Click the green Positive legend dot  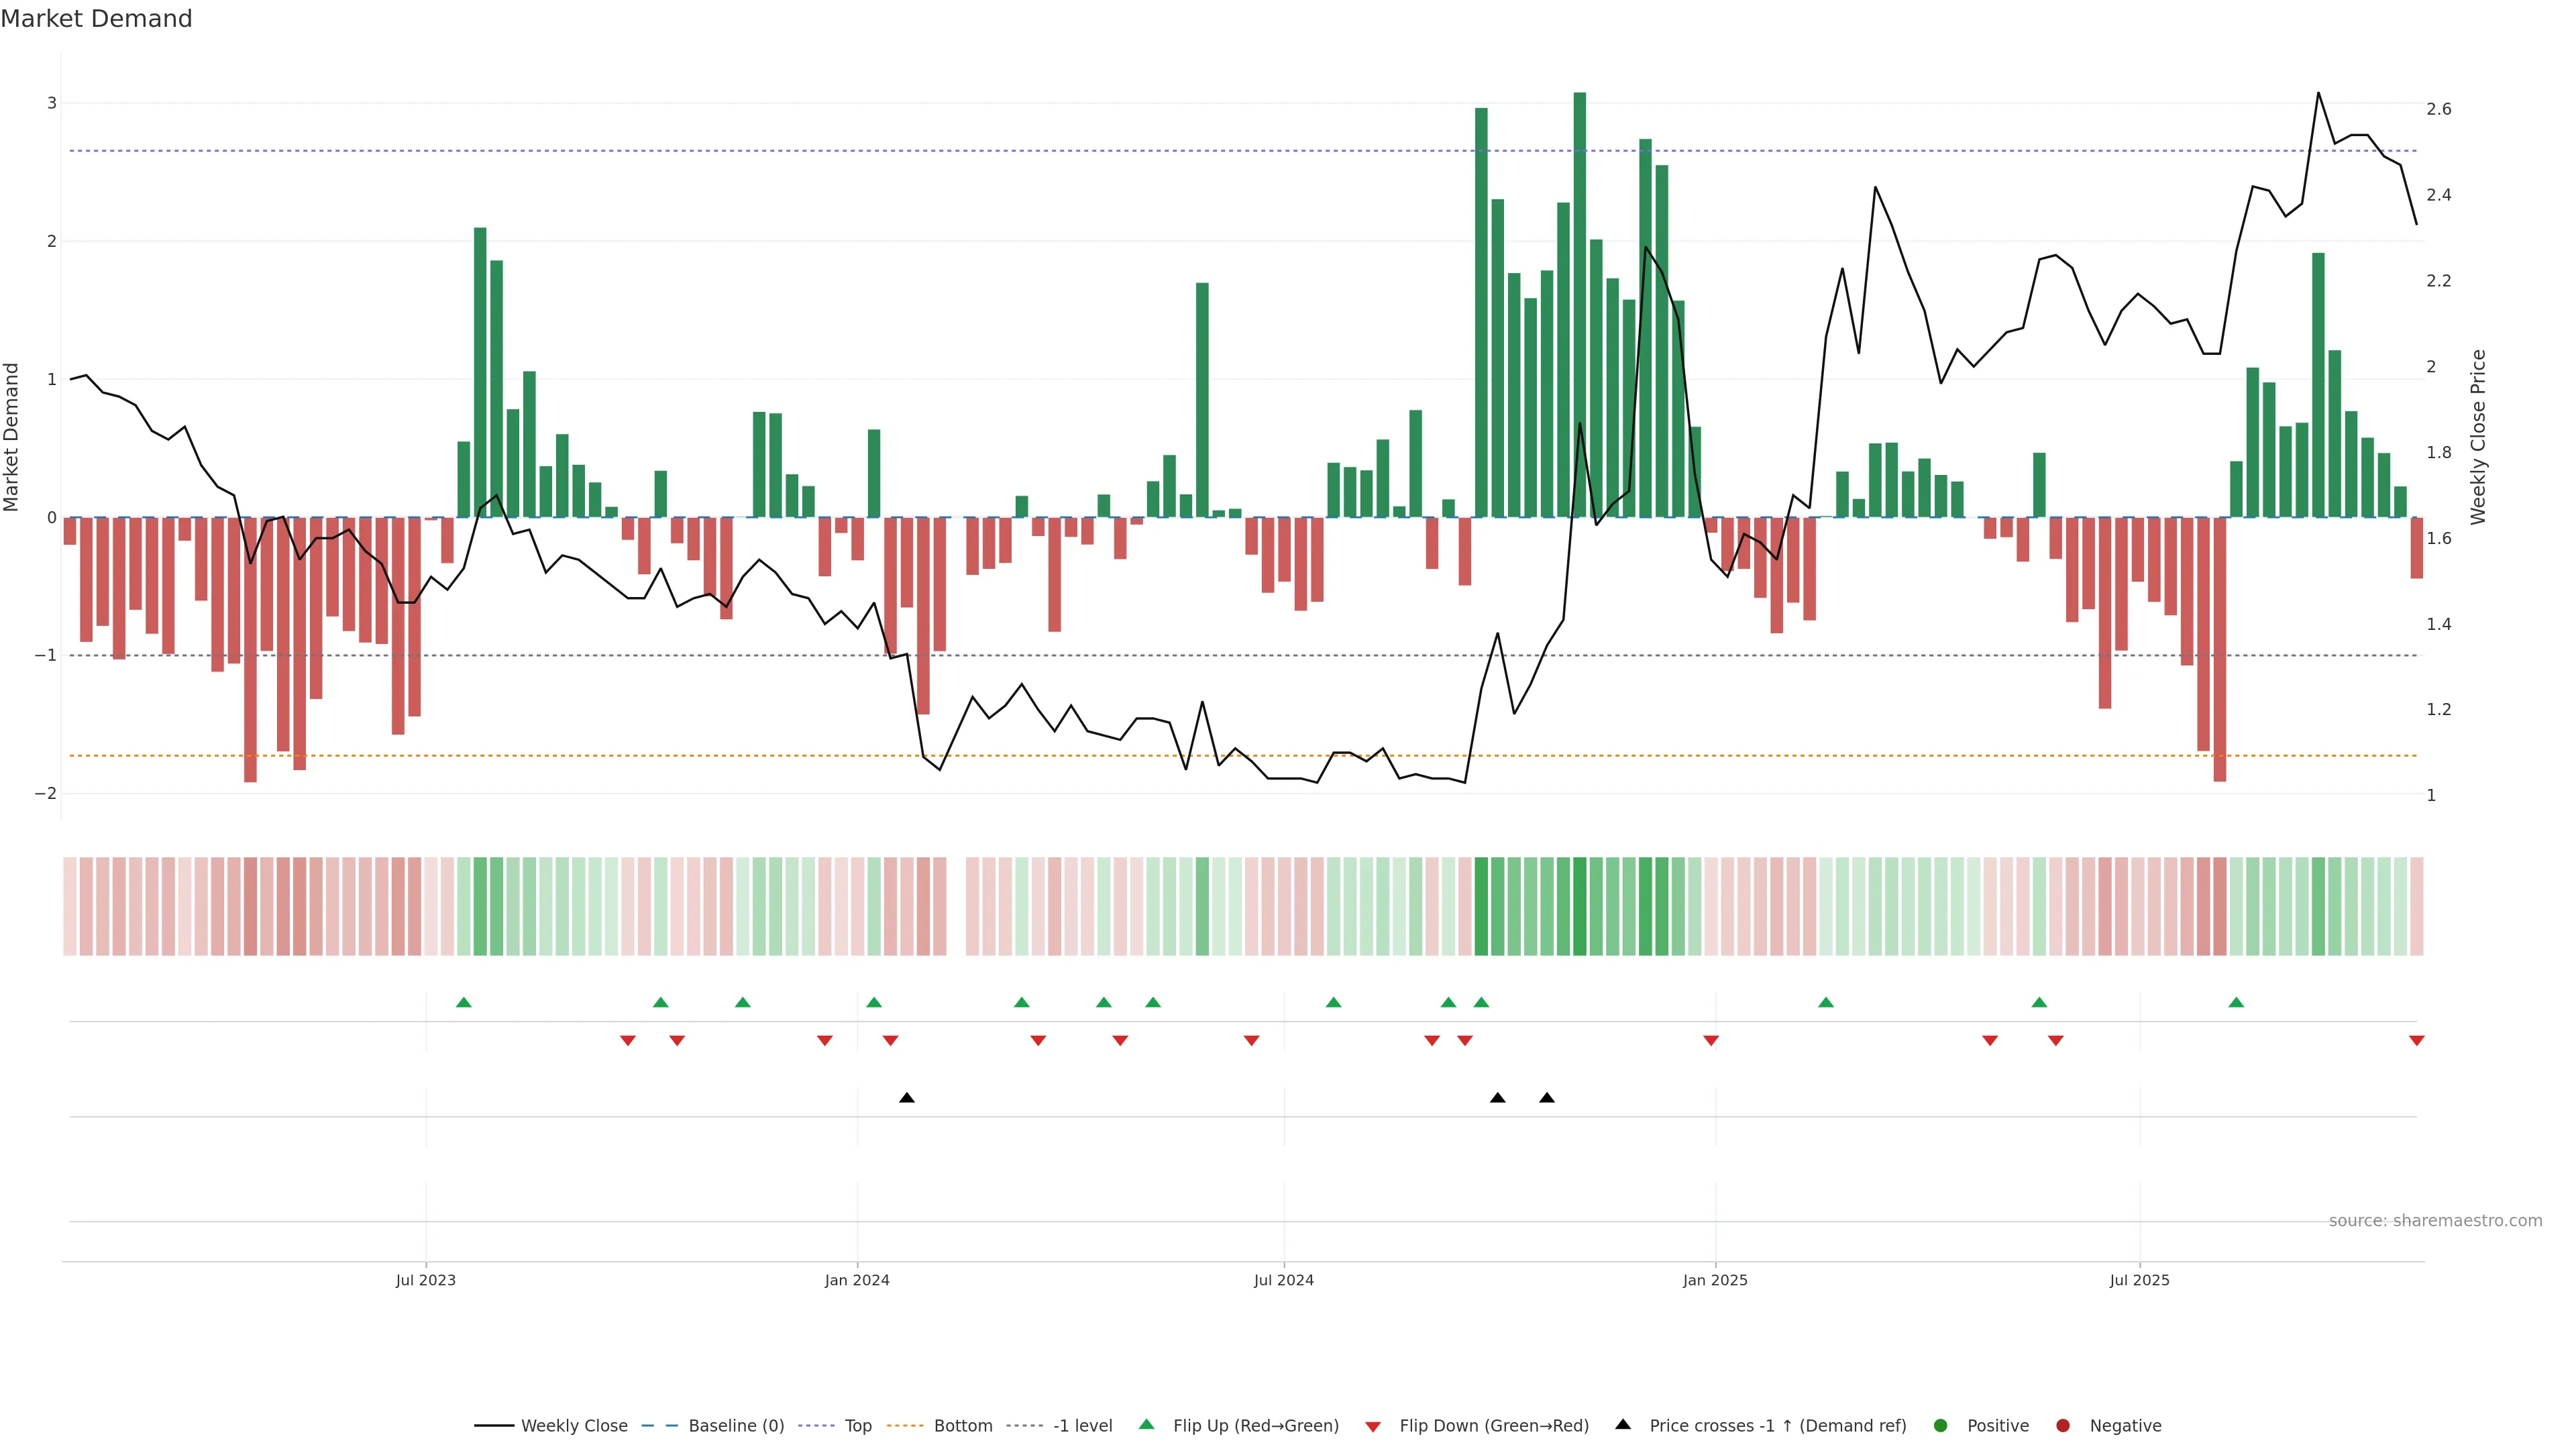pyautogui.click(x=1941, y=1426)
